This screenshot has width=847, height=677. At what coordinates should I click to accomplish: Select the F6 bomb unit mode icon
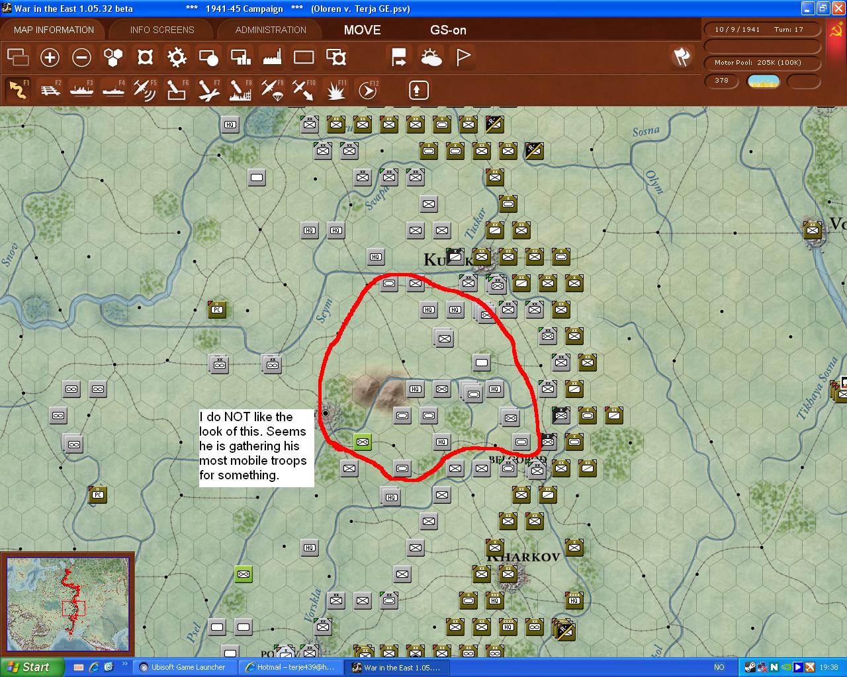[177, 90]
